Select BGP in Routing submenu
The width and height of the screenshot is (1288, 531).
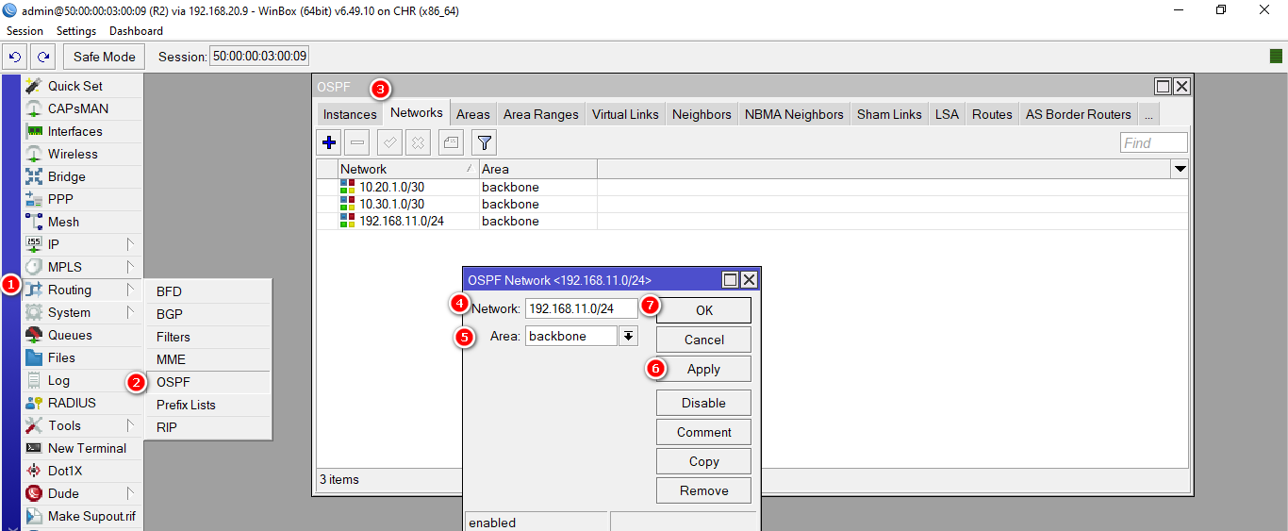[x=208, y=314]
